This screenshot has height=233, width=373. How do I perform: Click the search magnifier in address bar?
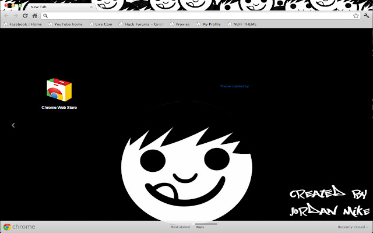click(x=45, y=16)
